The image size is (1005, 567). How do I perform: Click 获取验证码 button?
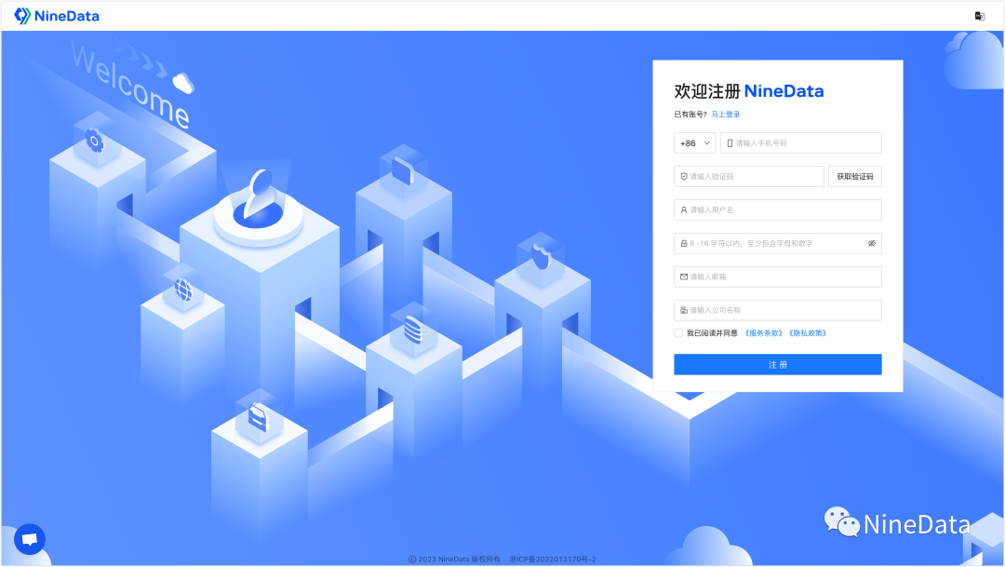point(855,176)
